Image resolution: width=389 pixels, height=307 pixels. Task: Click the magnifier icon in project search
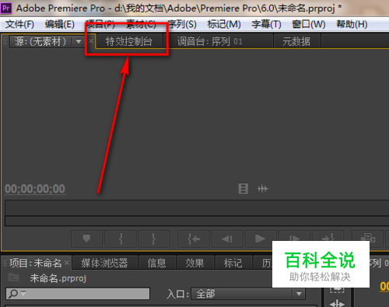click(12, 294)
